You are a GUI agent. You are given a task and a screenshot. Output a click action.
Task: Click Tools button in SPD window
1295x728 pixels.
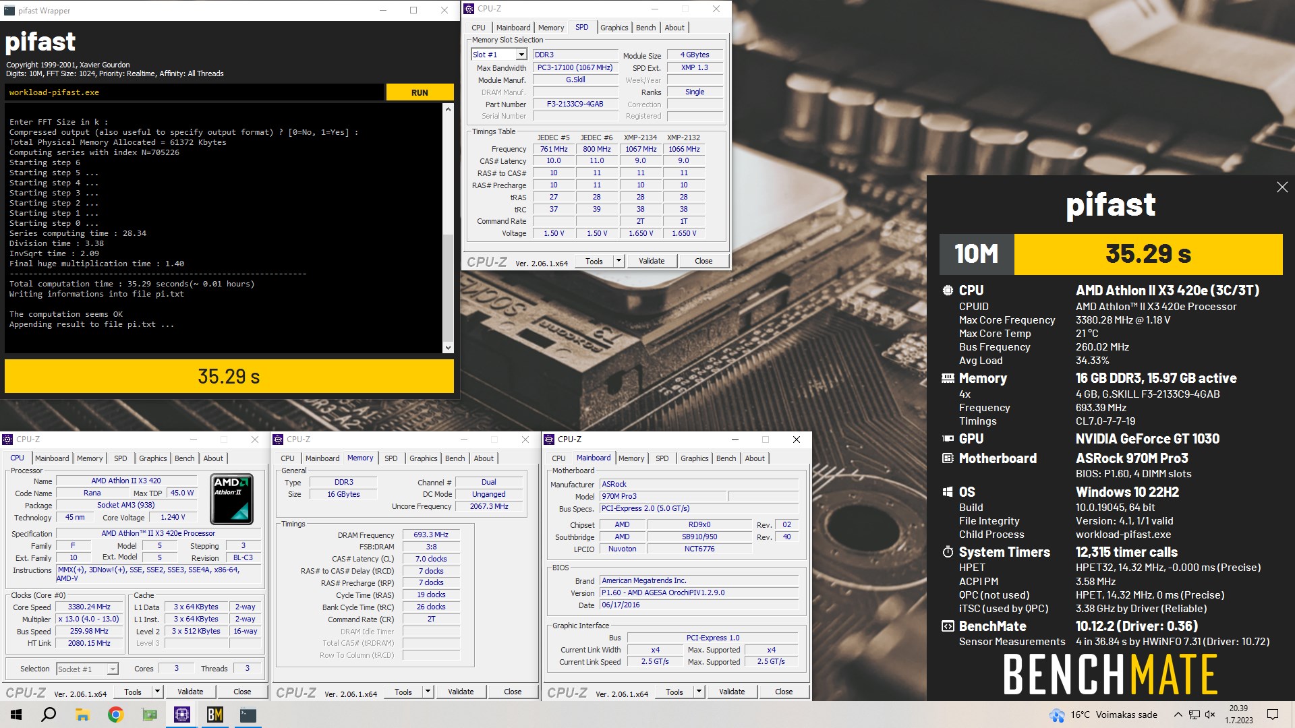(594, 261)
